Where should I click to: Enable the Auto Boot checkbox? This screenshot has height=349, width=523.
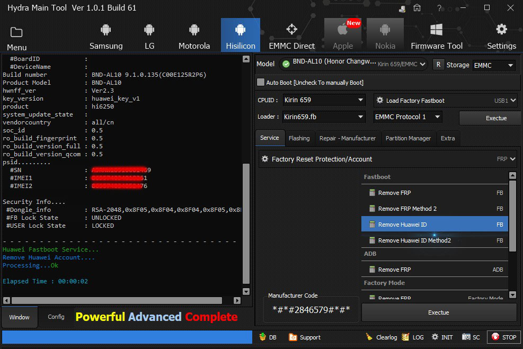(x=261, y=83)
